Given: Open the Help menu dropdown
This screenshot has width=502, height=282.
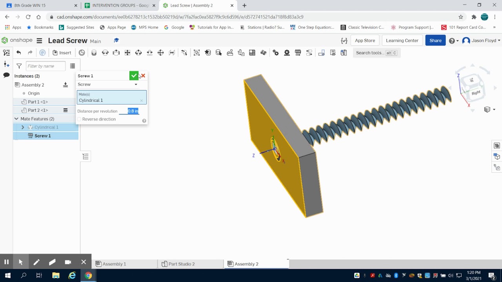Looking at the screenshot, I should click(x=453, y=41).
